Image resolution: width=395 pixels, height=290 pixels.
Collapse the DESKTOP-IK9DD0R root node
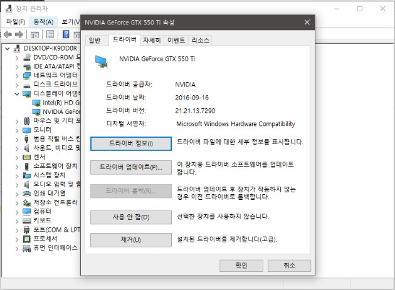click(x=8, y=49)
